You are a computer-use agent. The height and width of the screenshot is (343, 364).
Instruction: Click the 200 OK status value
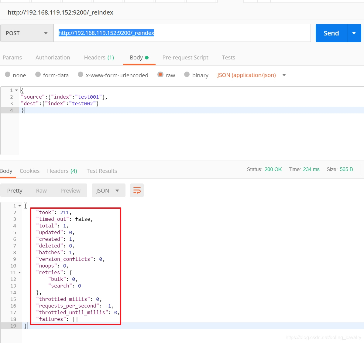tap(273, 170)
